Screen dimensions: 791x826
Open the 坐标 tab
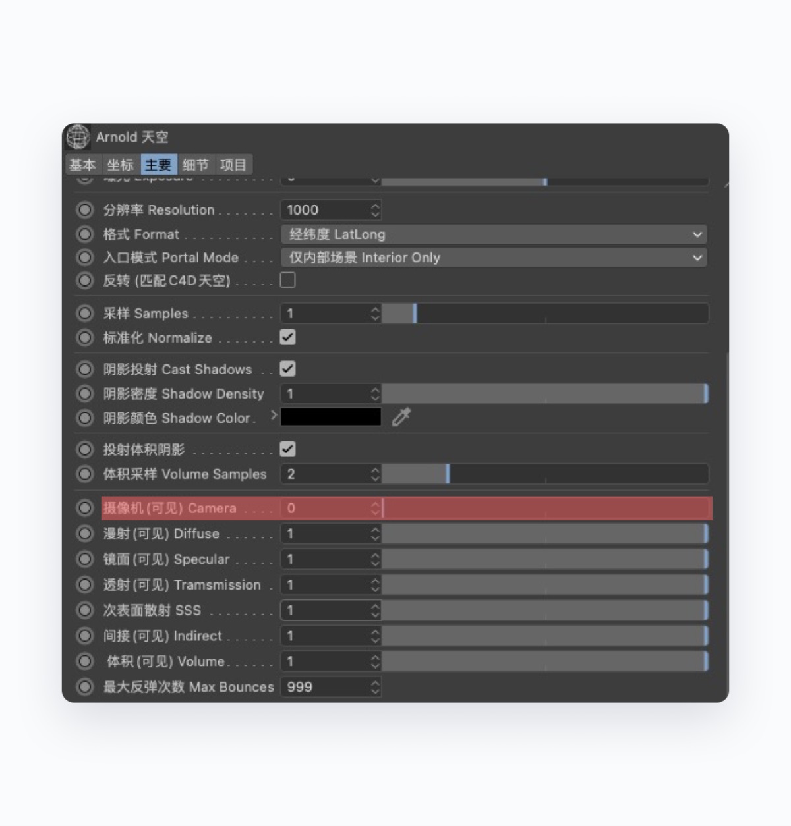(x=121, y=165)
